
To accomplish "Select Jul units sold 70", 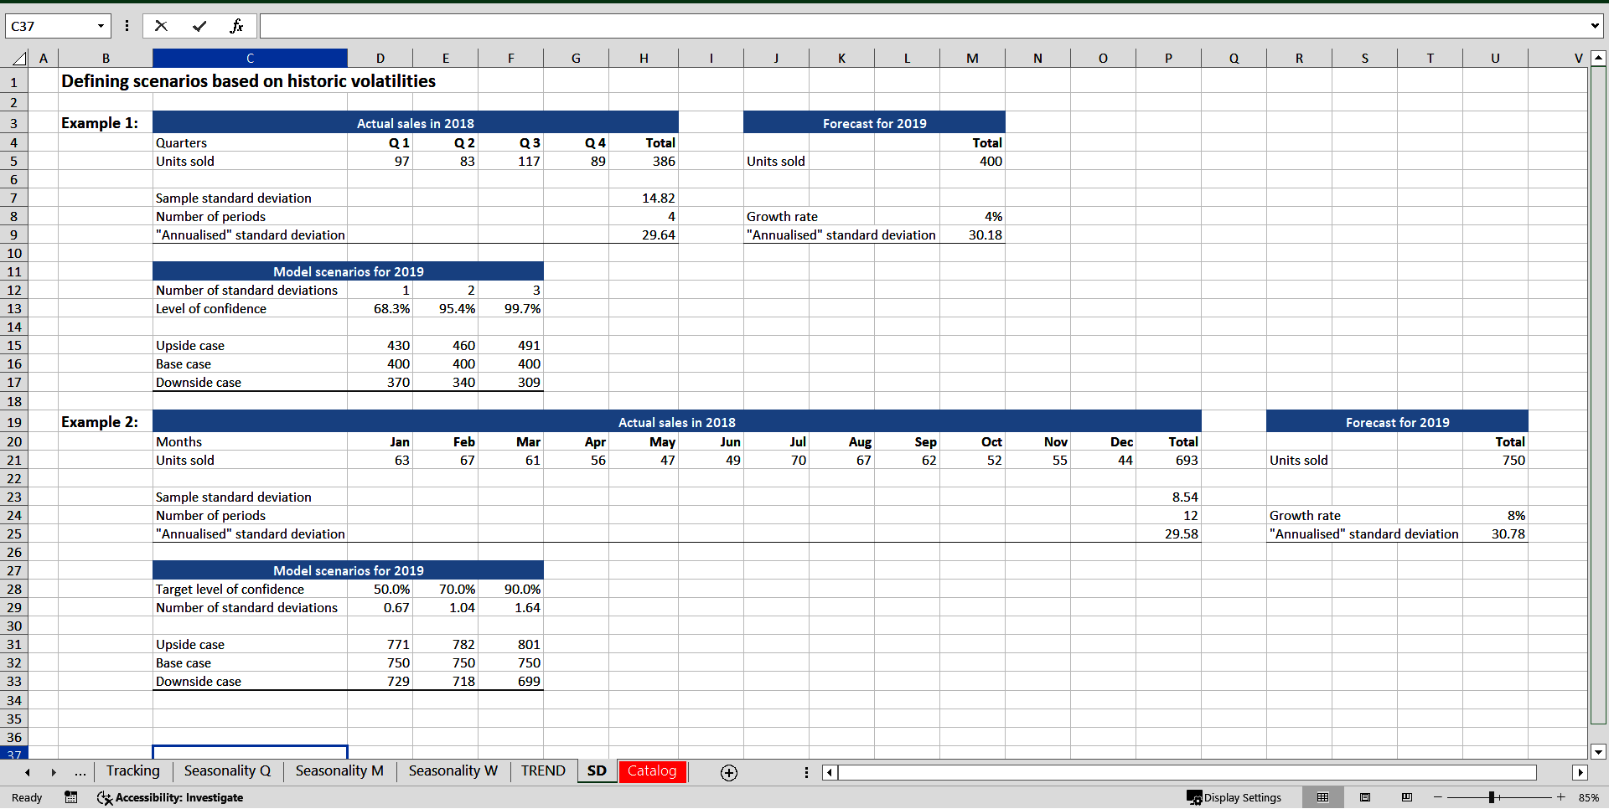I will [776, 460].
